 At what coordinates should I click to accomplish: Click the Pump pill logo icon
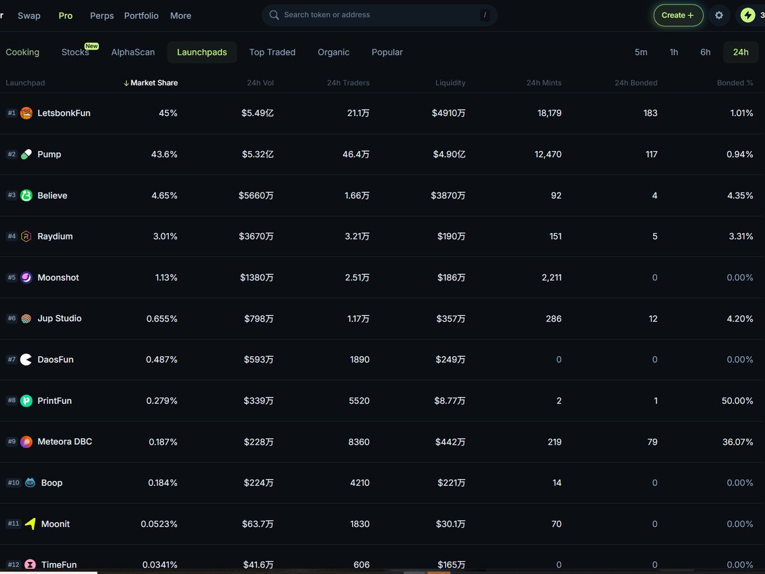pos(26,154)
